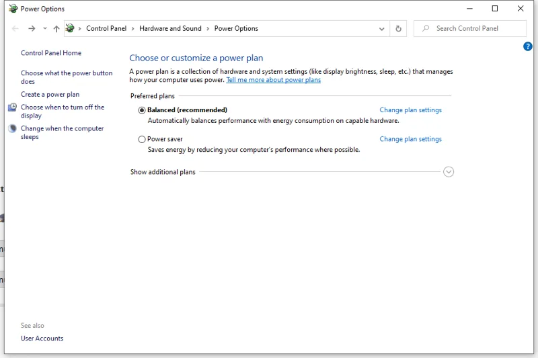Open Control Panel Home link
Screen dimensions: 538x358
pyautogui.click(x=51, y=53)
